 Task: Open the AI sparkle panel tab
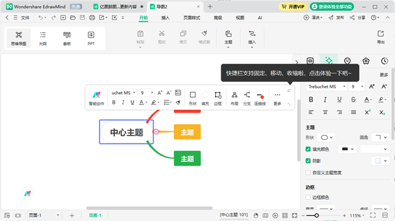pos(329,61)
